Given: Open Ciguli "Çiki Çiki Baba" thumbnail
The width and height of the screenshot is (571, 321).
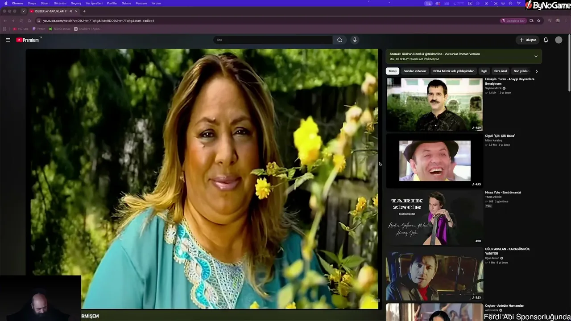Looking at the screenshot, I should tap(434, 161).
